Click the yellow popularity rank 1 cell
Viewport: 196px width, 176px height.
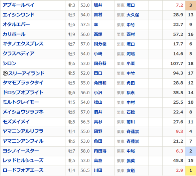tap(191, 171)
